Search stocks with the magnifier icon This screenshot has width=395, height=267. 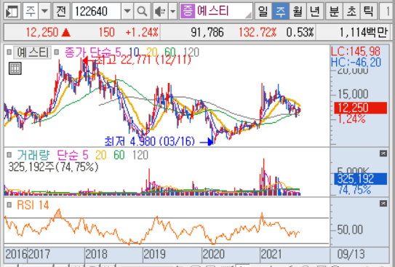[x=143, y=12]
